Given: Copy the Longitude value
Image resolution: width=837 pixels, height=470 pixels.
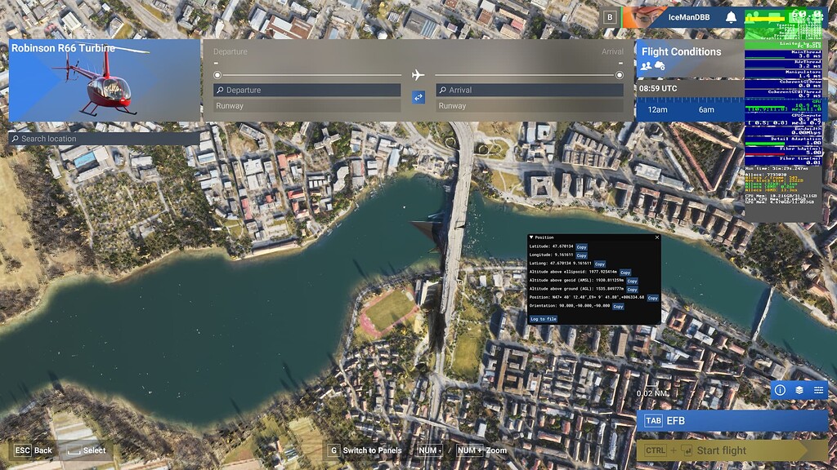Looking at the screenshot, I should coord(581,255).
